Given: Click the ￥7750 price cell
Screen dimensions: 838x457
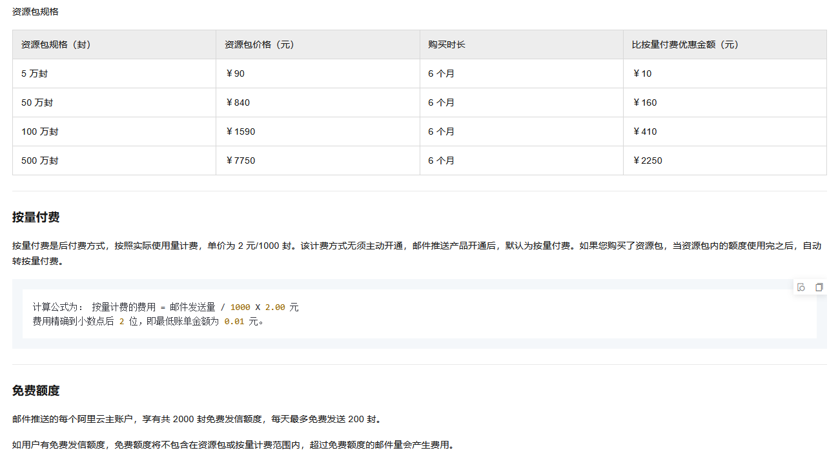Looking at the screenshot, I should (240, 160).
